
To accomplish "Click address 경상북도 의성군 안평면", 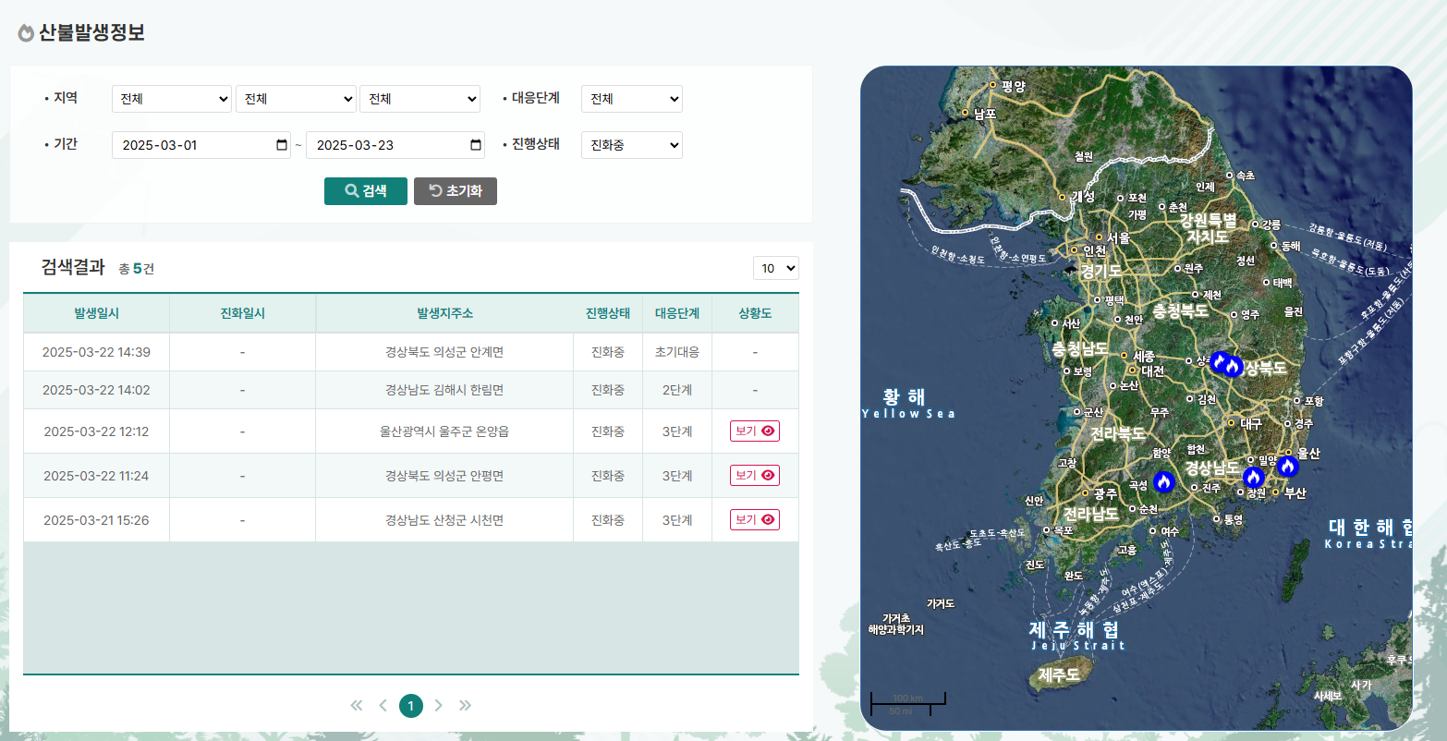I will tap(444, 476).
